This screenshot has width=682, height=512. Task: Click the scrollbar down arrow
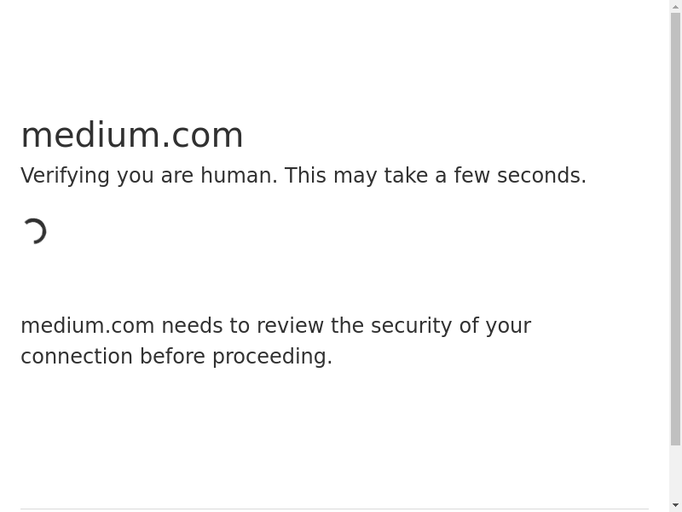click(x=676, y=505)
